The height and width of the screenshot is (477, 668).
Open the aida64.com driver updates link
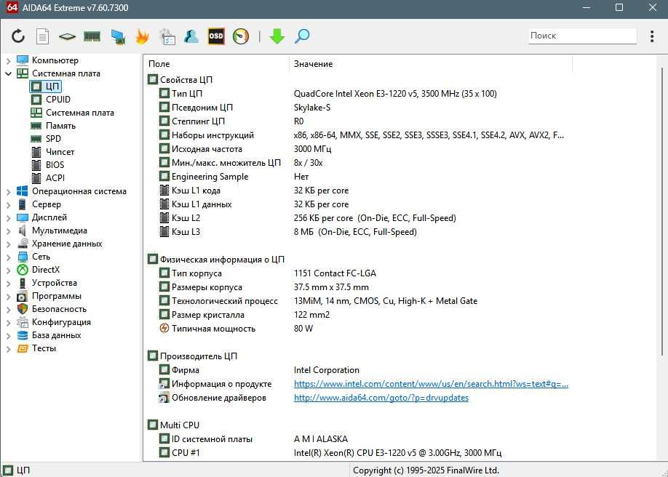pyautogui.click(x=381, y=398)
